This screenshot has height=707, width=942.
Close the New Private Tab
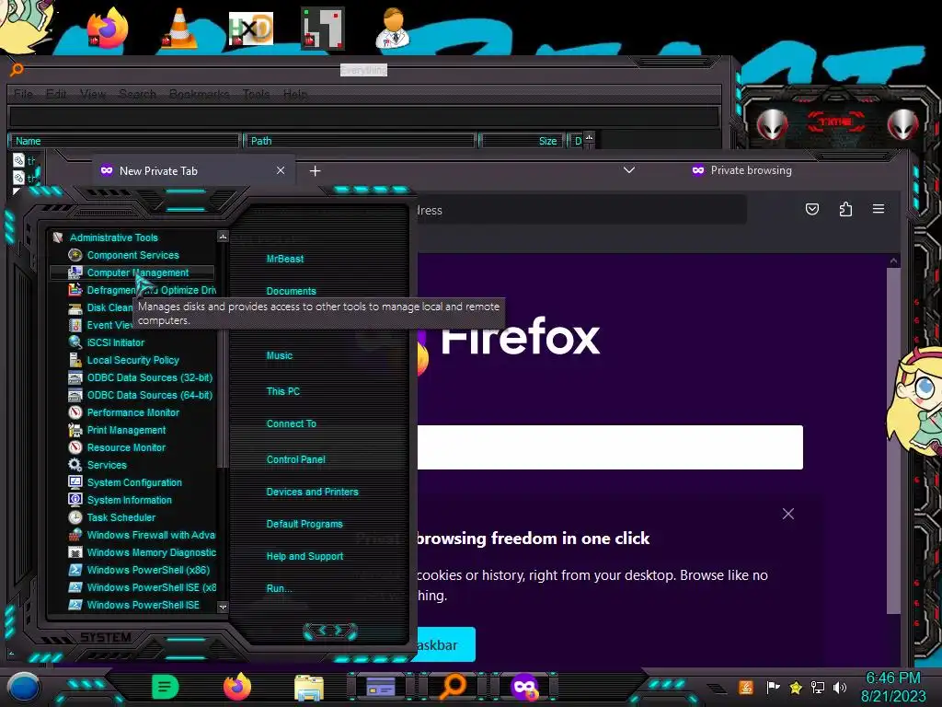[281, 170]
